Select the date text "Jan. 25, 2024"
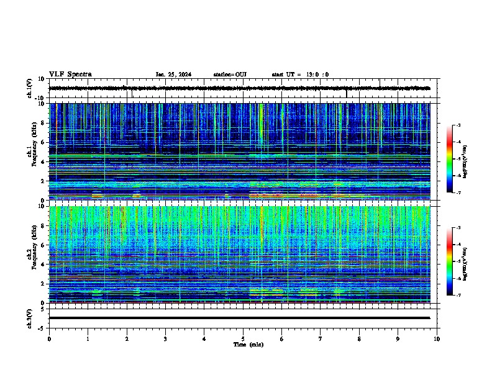The height and width of the screenshot is (380, 492). point(173,75)
